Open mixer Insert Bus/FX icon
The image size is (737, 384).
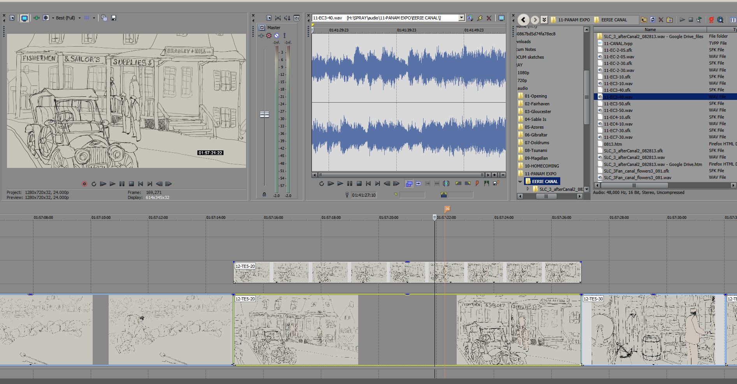pyautogui.click(x=297, y=18)
